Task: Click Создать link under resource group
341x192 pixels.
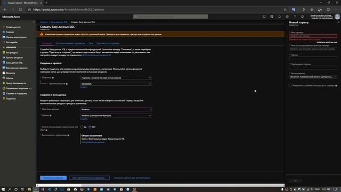Action: (84, 87)
